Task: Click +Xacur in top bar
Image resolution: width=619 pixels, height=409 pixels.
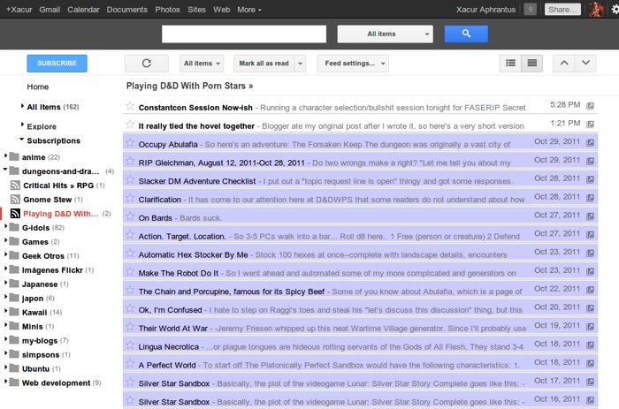Action: click(19, 10)
